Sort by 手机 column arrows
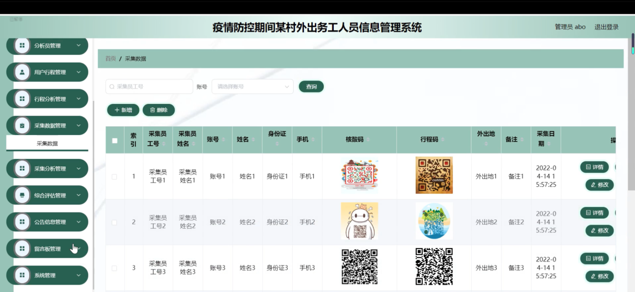The width and height of the screenshot is (635, 292). 313,140
